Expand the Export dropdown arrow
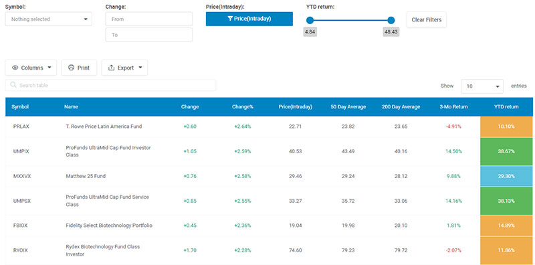The height and width of the screenshot is (265, 535). (x=140, y=68)
